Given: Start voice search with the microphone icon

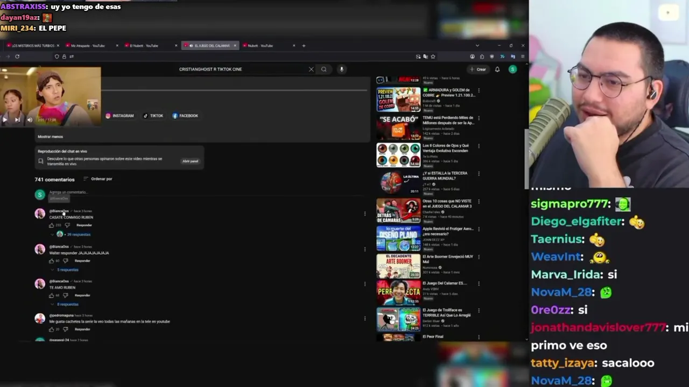Looking at the screenshot, I should point(341,69).
